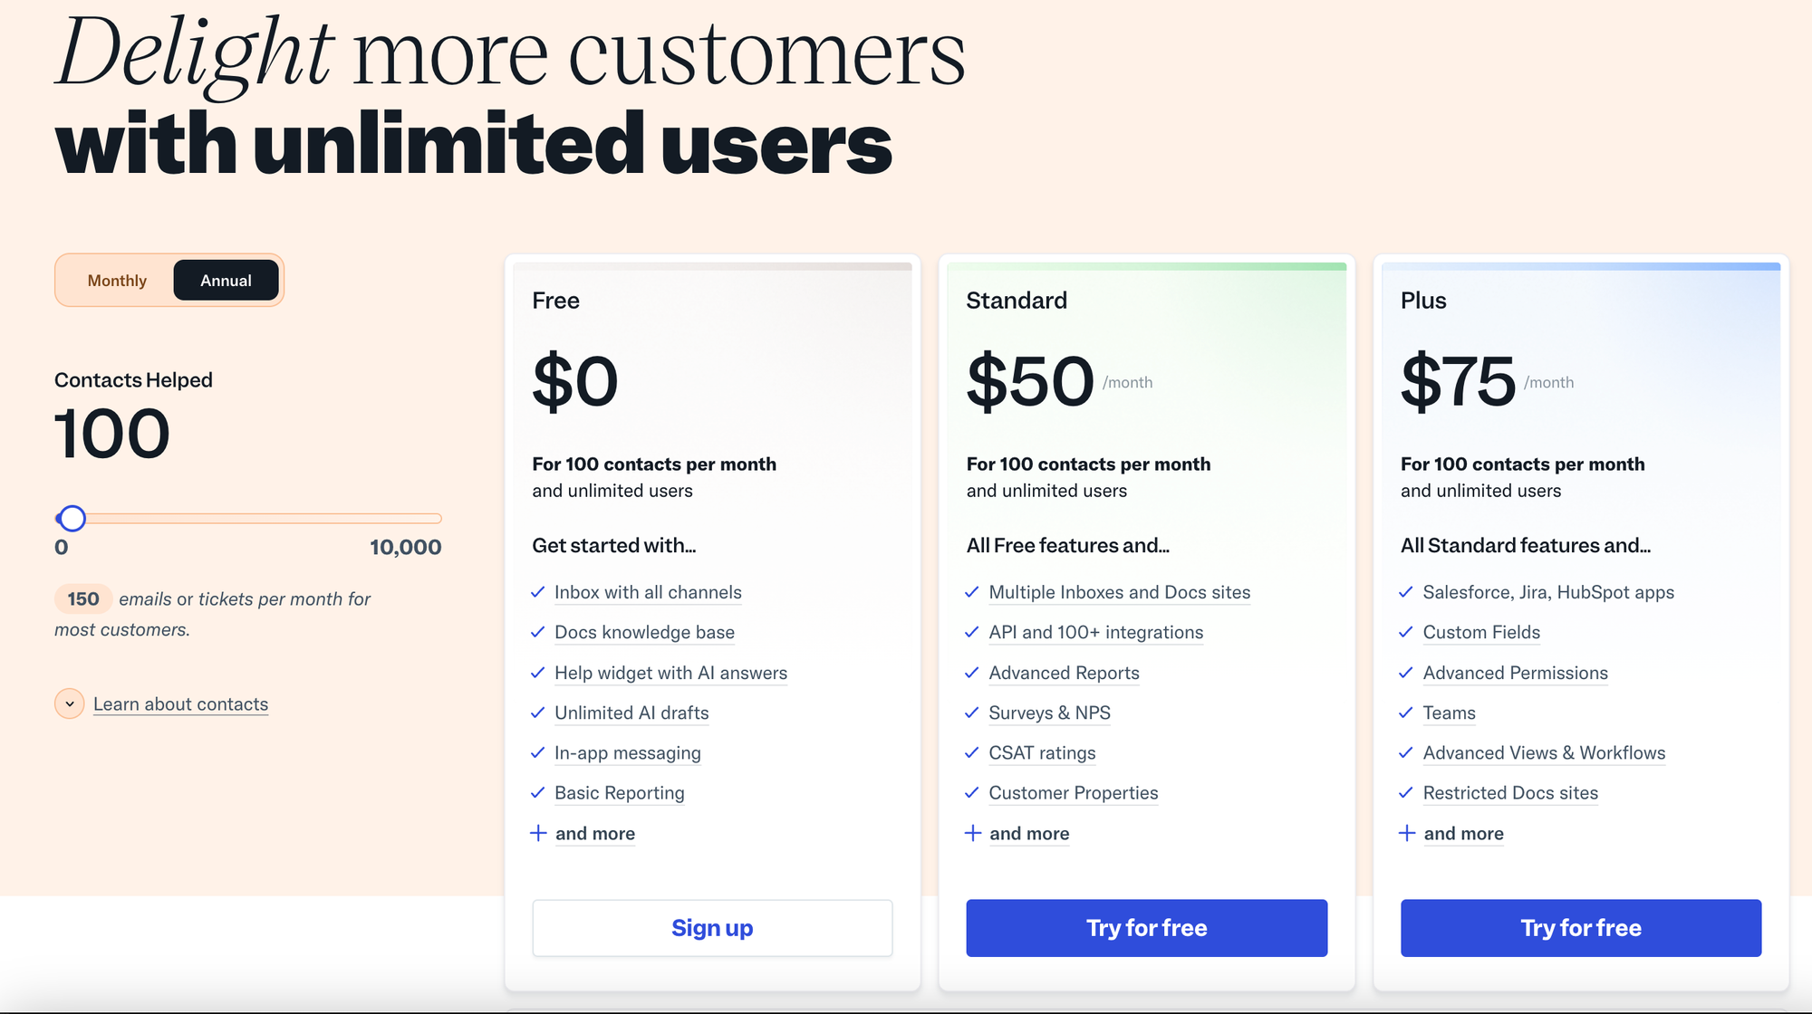Expand the plus icon beside Plus plan's 'and more'
Viewport: 1812px width, 1014px height.
coord(1406,833)
